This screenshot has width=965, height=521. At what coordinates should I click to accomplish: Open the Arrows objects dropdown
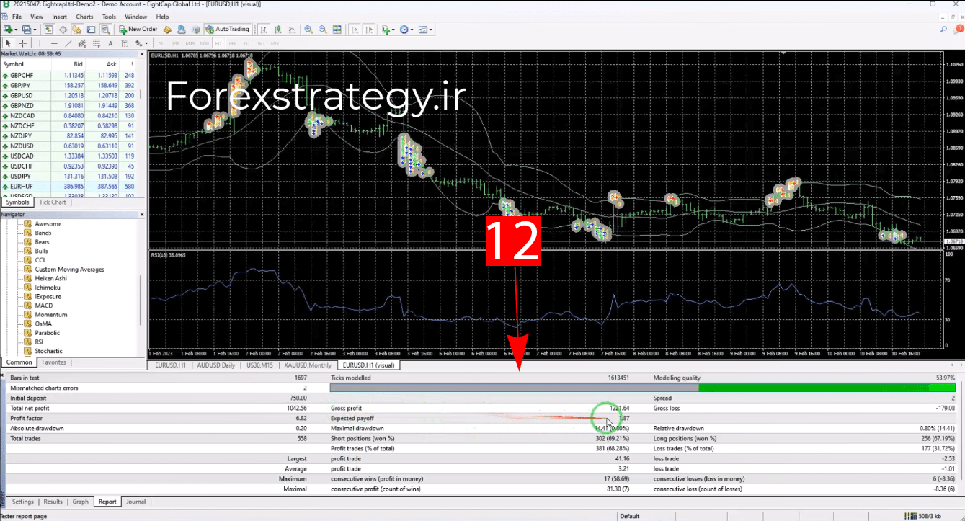(x=141, y=43)
